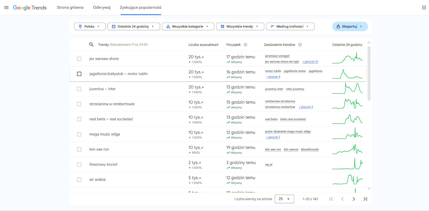Open the betis real sociedad related query
Screen dimensions: 429x211
[x=293, y=119]
